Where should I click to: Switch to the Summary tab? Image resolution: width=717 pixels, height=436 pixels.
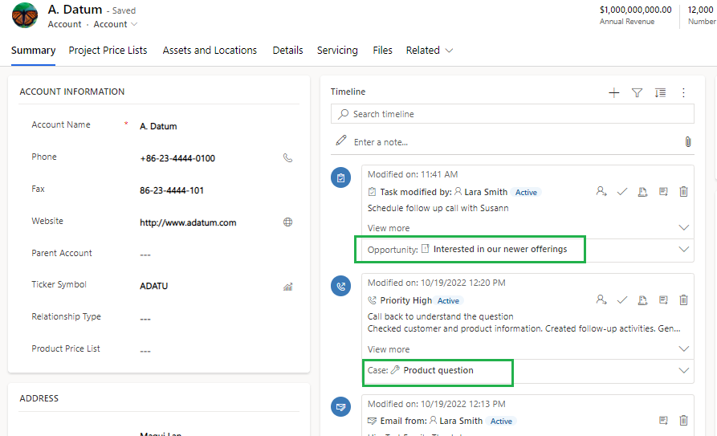click(x=34, y=51)
